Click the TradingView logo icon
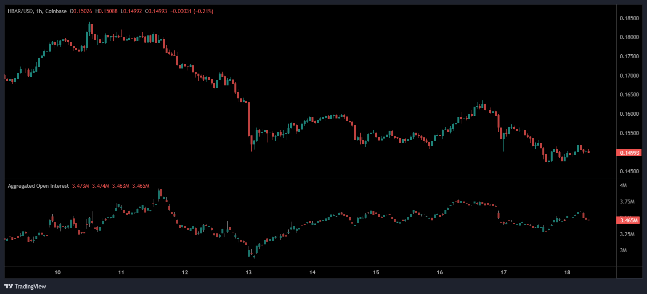647x294 pixels. pos(9,286)
